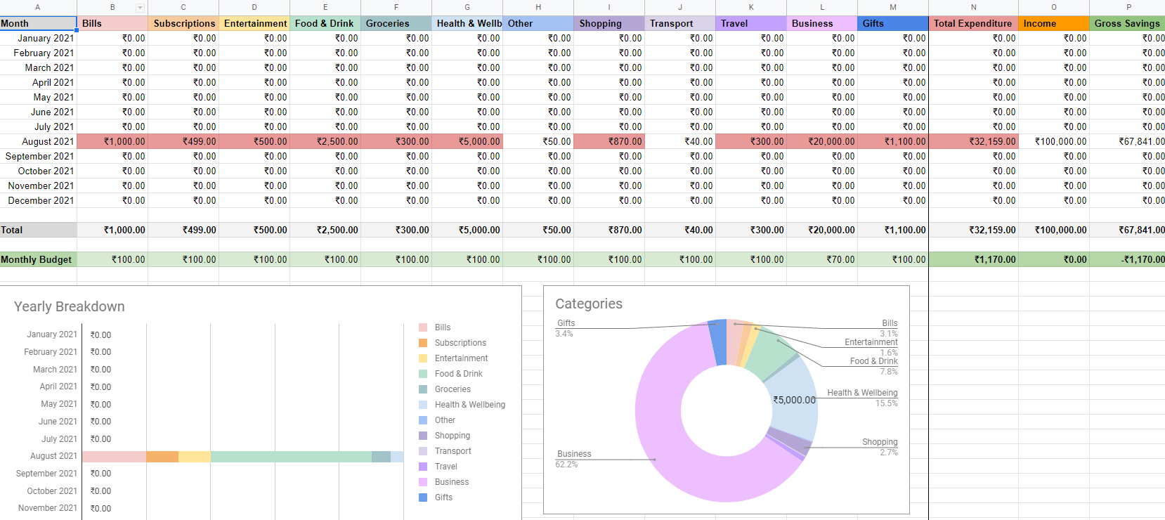Click the ₹70.00 Business monthly budget cell
The height and width of the screenshot is (520, 1165).
click(822, 259)
